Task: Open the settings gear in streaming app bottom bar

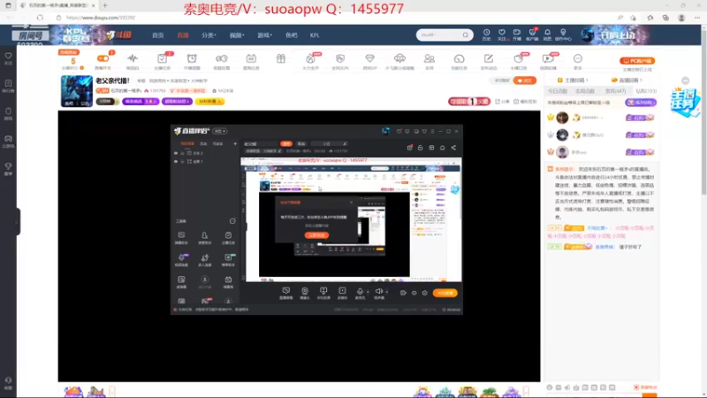Action: (425, 293)
